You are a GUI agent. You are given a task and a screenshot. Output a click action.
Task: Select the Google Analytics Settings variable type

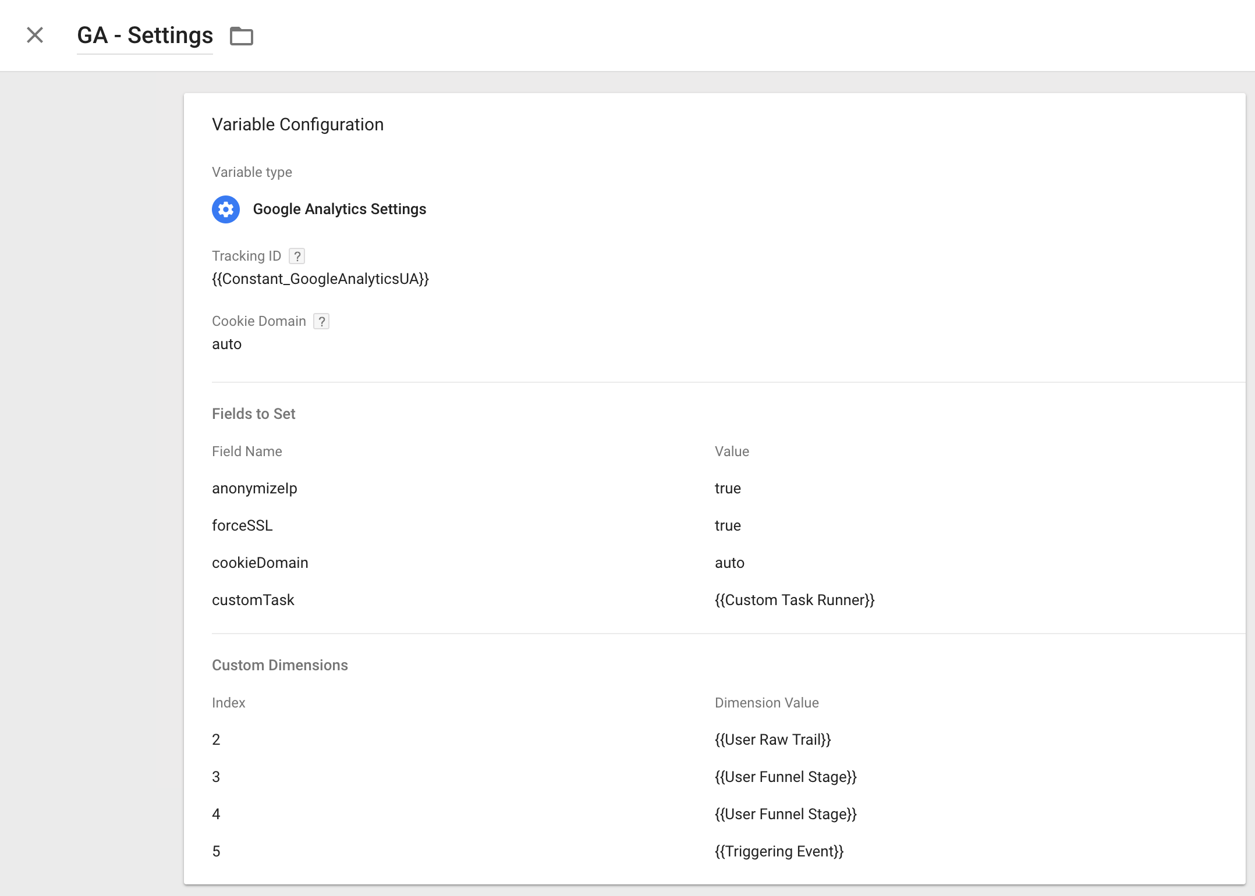pyautogui.click(x=339, y=209)
